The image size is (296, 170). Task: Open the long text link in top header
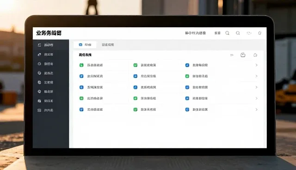coord(195,33)
